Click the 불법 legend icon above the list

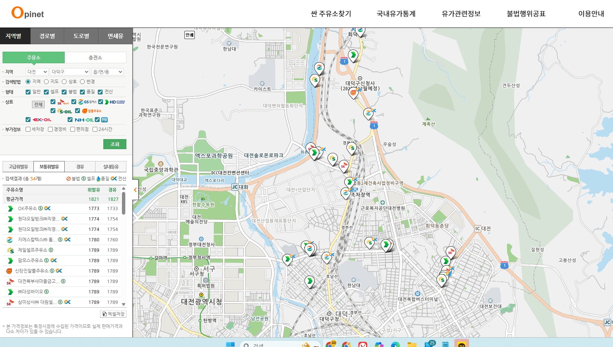[x=68, y=179]
